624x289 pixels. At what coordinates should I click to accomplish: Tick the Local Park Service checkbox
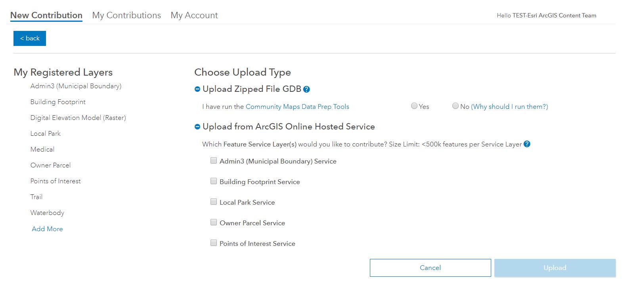tap(214, 202)
